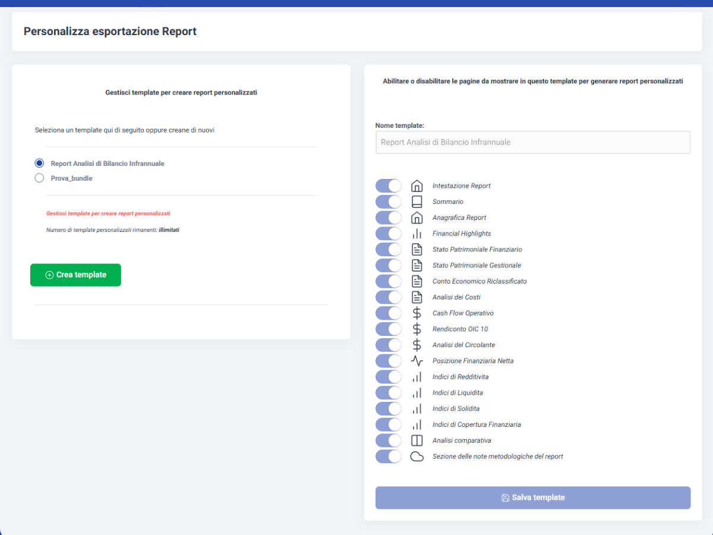Click the 'Cash Flow Operativo' label
This screenshot has width=713, height=535.
click(x=463, y=313)
